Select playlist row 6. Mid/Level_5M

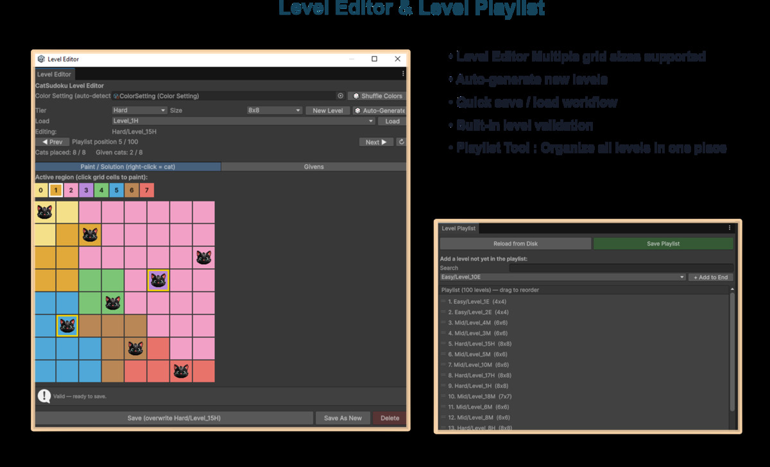tap(585, 354)
